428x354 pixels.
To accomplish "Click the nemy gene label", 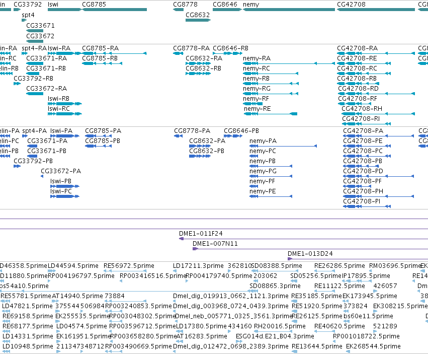I will (251, 5).
